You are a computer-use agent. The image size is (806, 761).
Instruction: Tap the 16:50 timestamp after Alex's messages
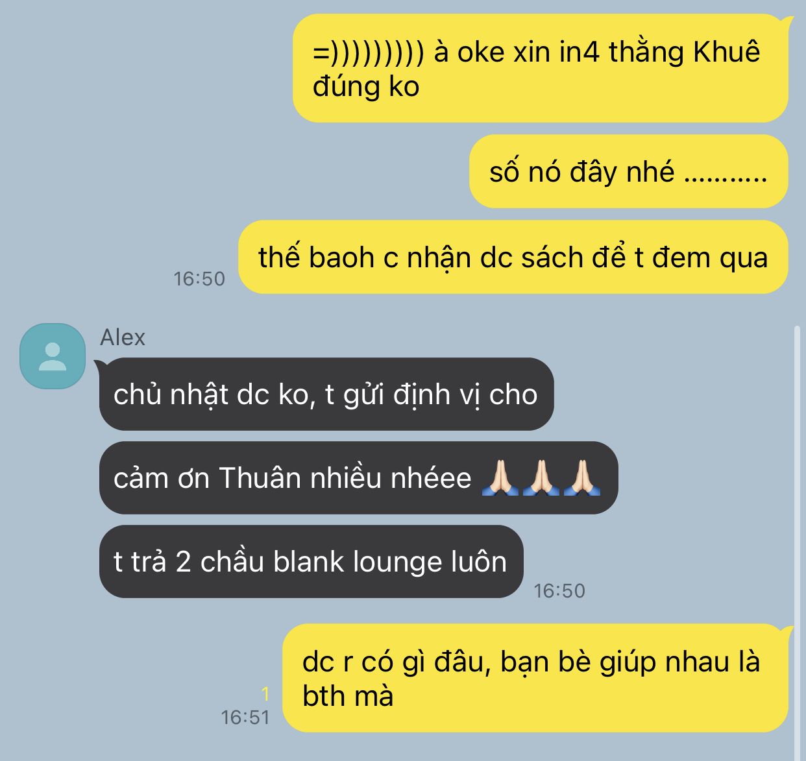click(x=559, y=590)
